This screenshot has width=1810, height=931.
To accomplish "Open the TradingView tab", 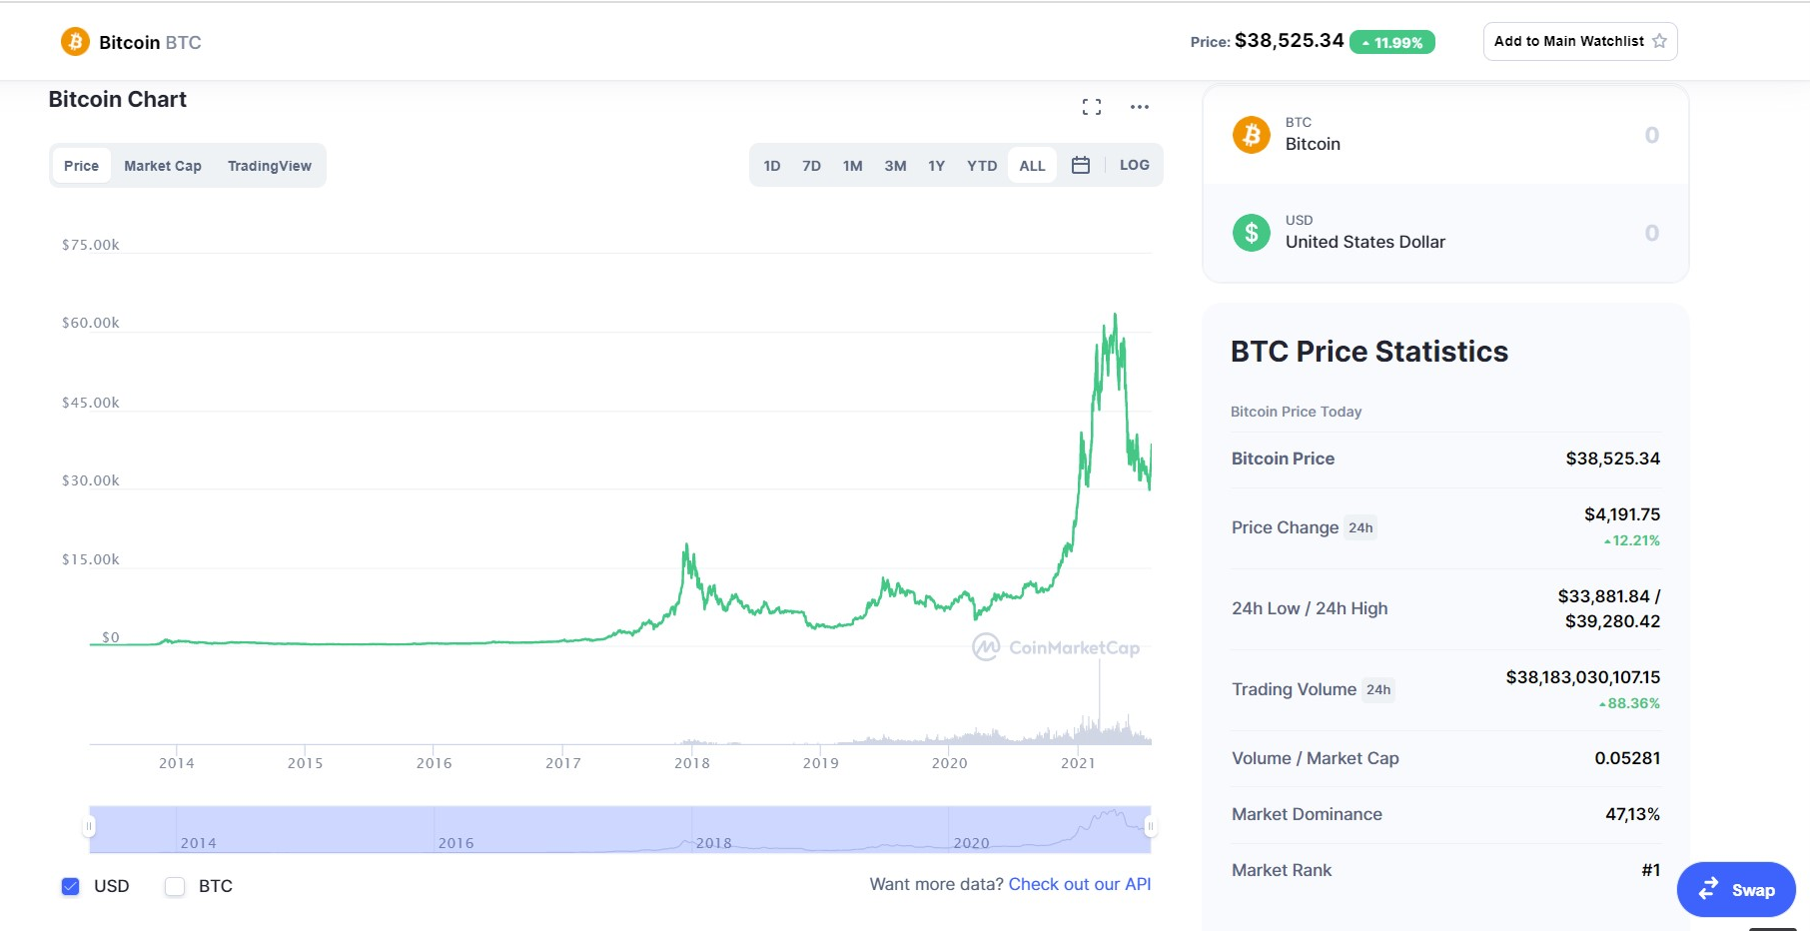I will 270,166.
